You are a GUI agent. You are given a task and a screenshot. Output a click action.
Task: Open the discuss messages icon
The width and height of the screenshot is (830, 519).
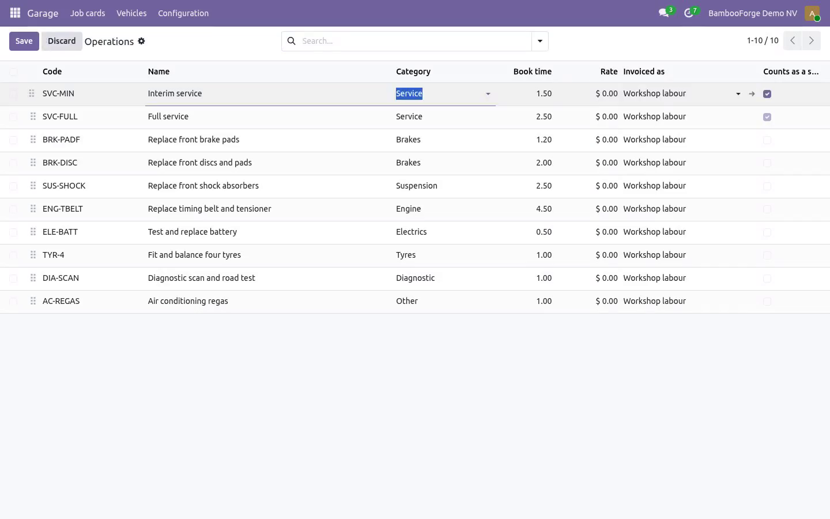[x=664, y=13]
